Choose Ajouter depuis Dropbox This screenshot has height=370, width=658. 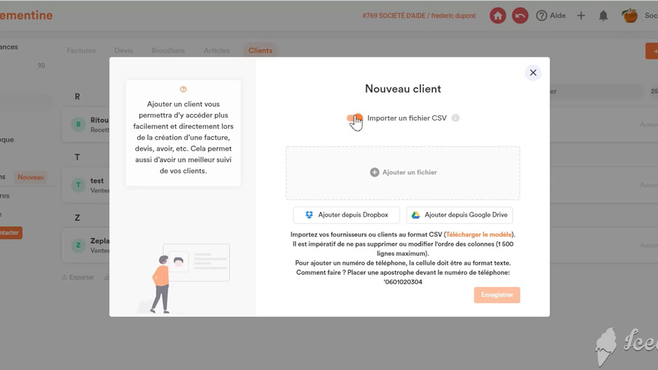tap(346, 215)
